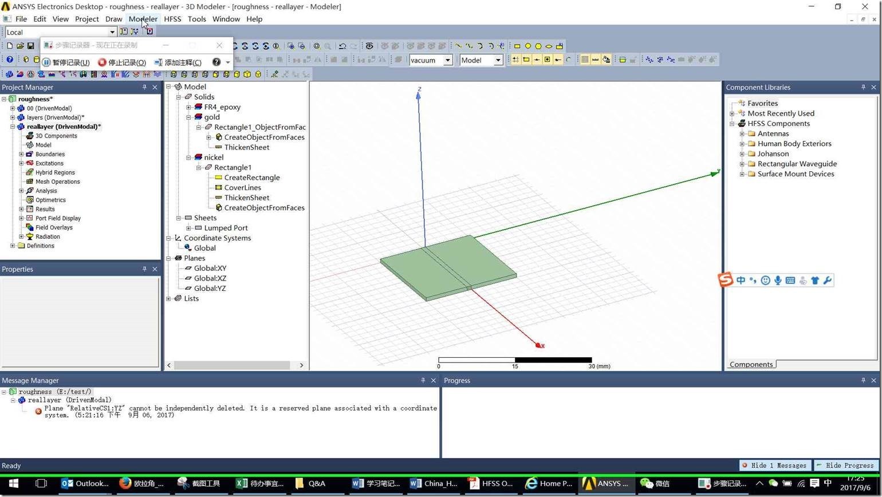
Task: Click the Save disk toolbar icon
Action: coord(30,46)
